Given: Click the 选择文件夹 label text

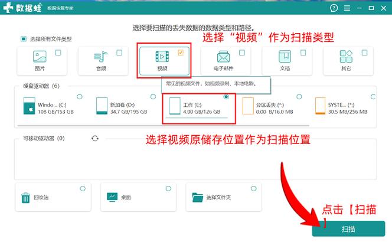Looking at the screenshot, I should (218, 198).
